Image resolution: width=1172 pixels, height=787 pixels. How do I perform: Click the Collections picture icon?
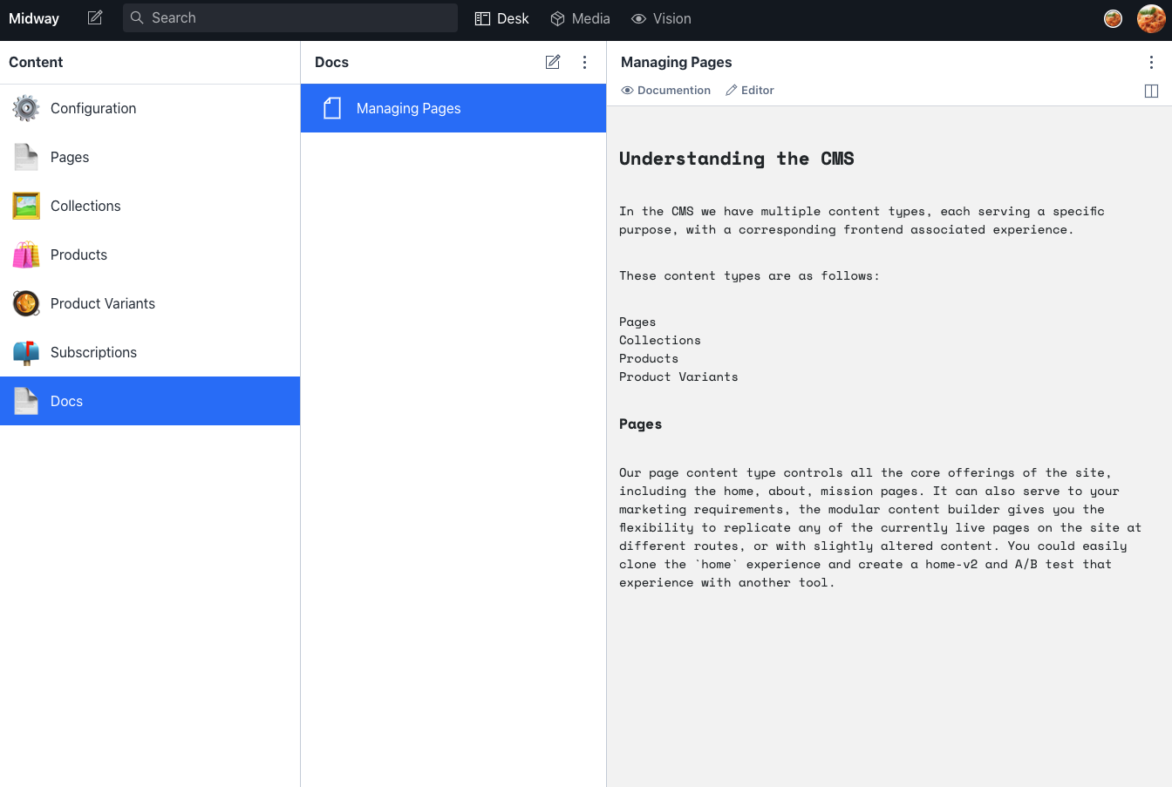click(x=25, y=206)
